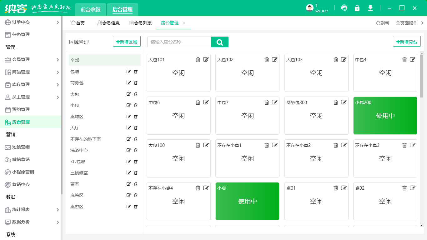Image resolution: width=427 pixels, height=240 pixels.
Task: Edit the 桌球区 area name
Action: (128, 117)
